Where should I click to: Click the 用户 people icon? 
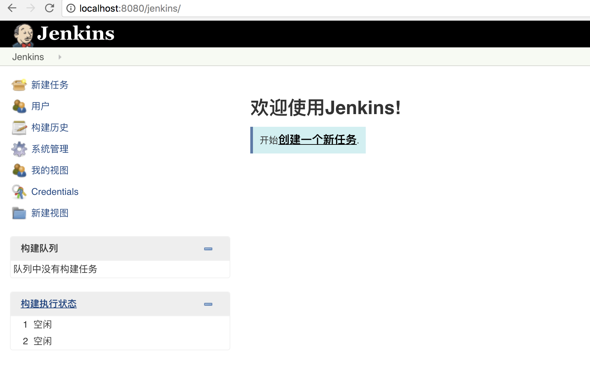19,106
